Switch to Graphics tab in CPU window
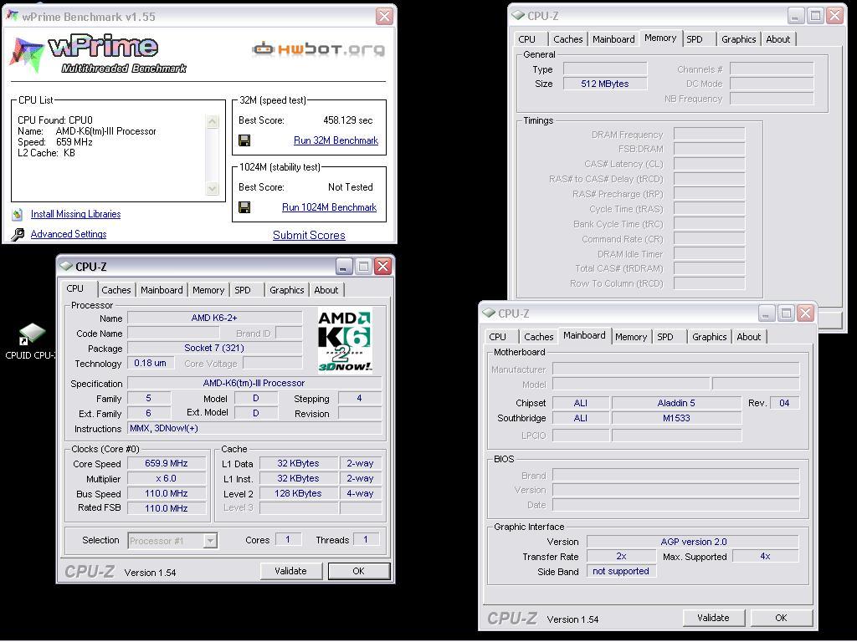The image size is (857, 642). pyautogui.click(x=286, y=290)
